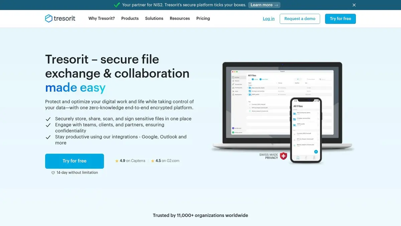Open the Resources menu
The image size is (401, 226).
click(x=180, y=18)
